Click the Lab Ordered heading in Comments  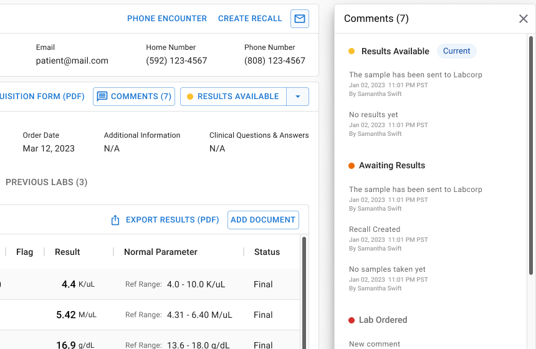[x=383, y=320]
